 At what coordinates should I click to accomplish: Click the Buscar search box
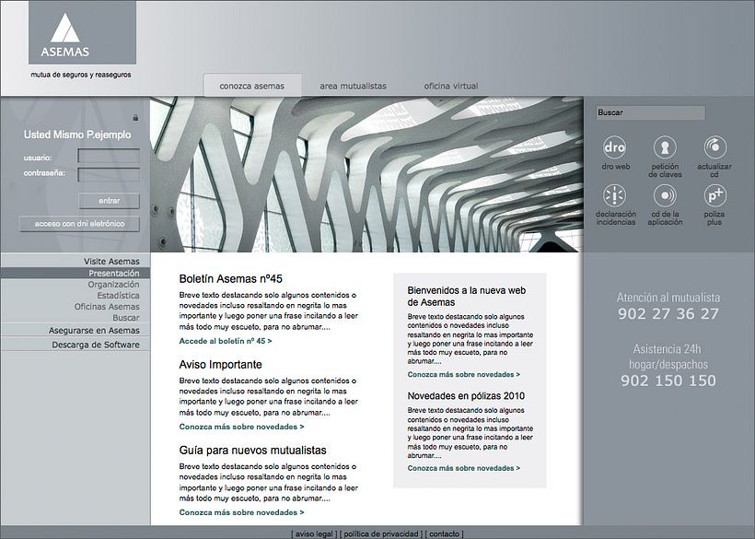click(650, 112)
